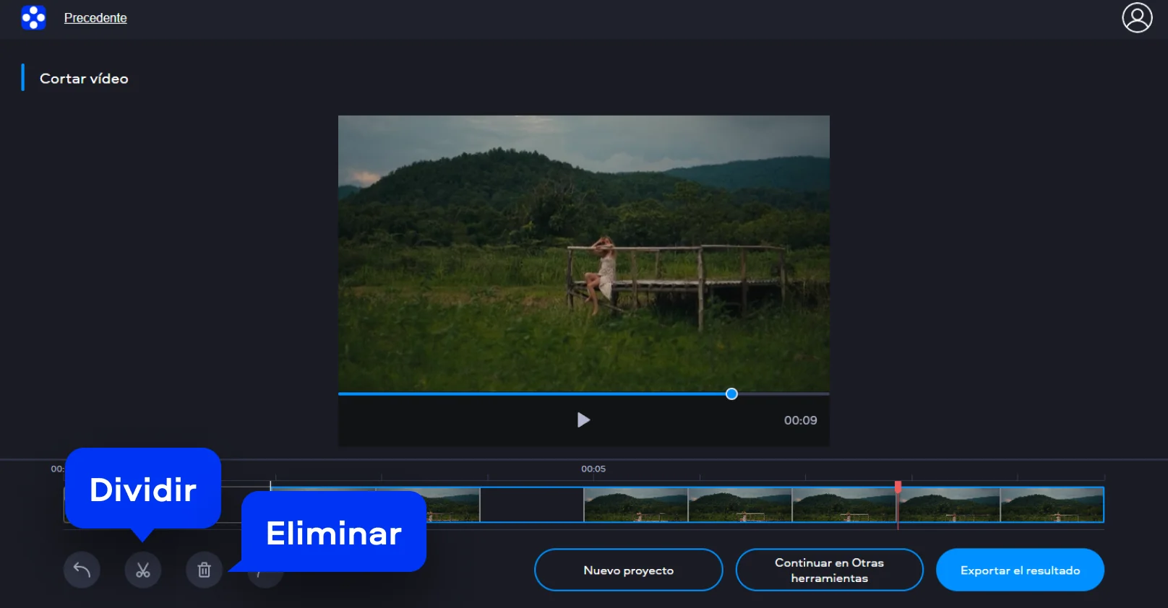
Task: Click the undo arrow icon
Action: click(82, 570)
